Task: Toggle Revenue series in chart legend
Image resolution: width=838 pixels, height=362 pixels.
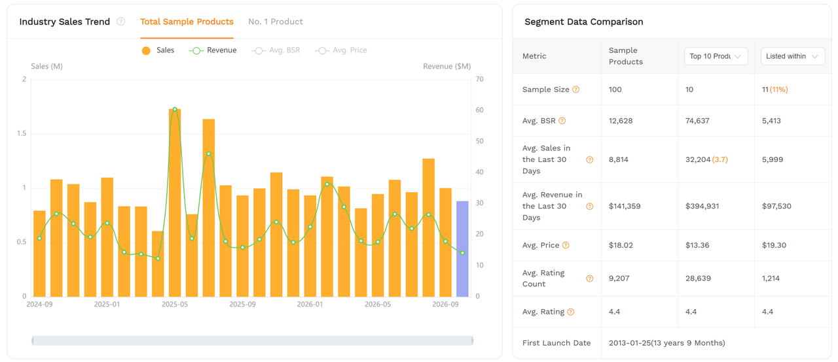Action: click(213, 50)
